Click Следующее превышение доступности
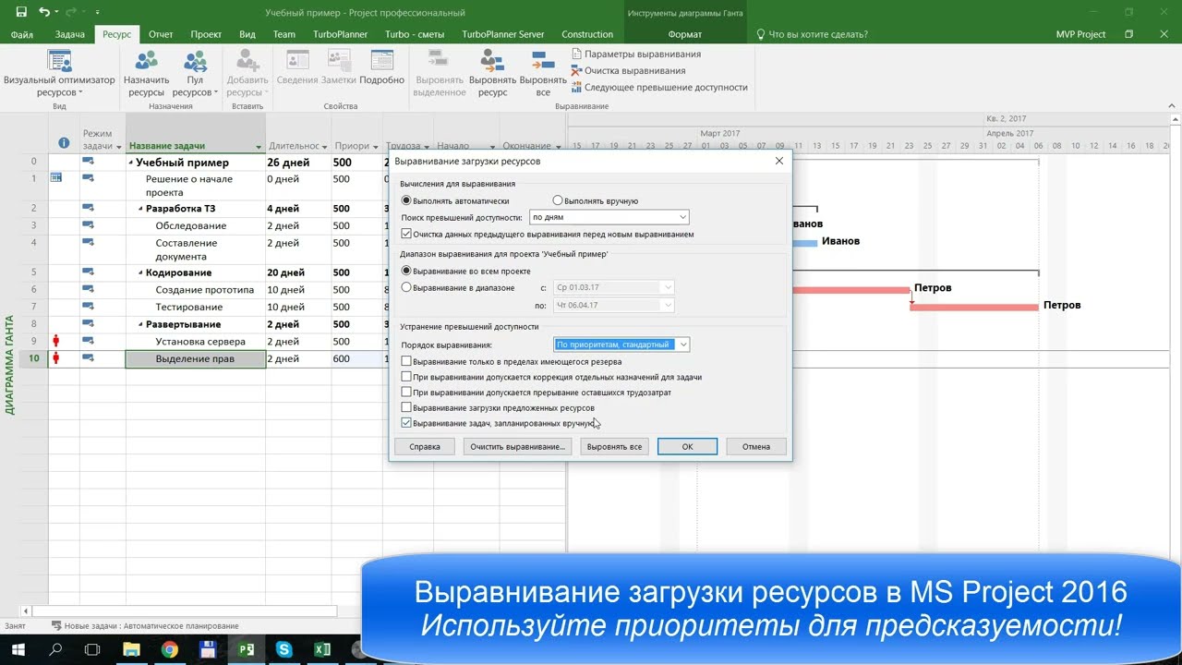Image resolution: width=1182 pixels, height=665 pixels. (x=659, y=87)
